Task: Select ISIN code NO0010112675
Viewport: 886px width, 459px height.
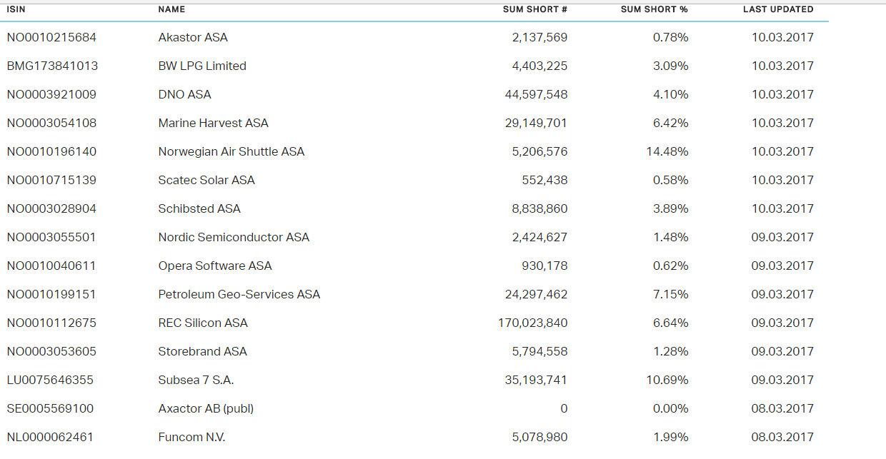Action: [x=51, y=323]
